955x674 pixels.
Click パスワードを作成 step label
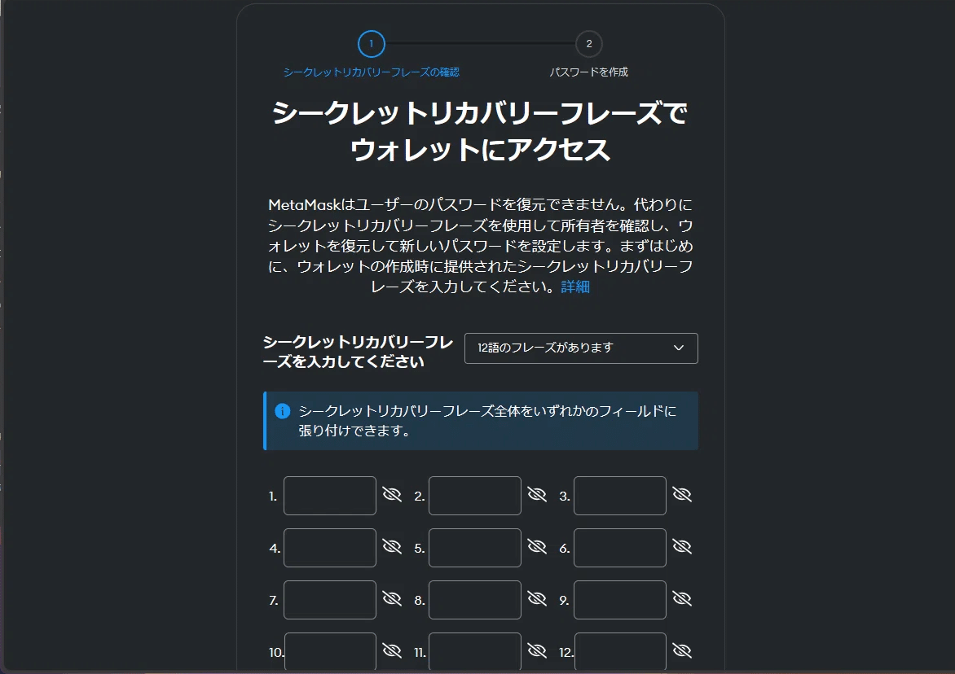(589, 72)
